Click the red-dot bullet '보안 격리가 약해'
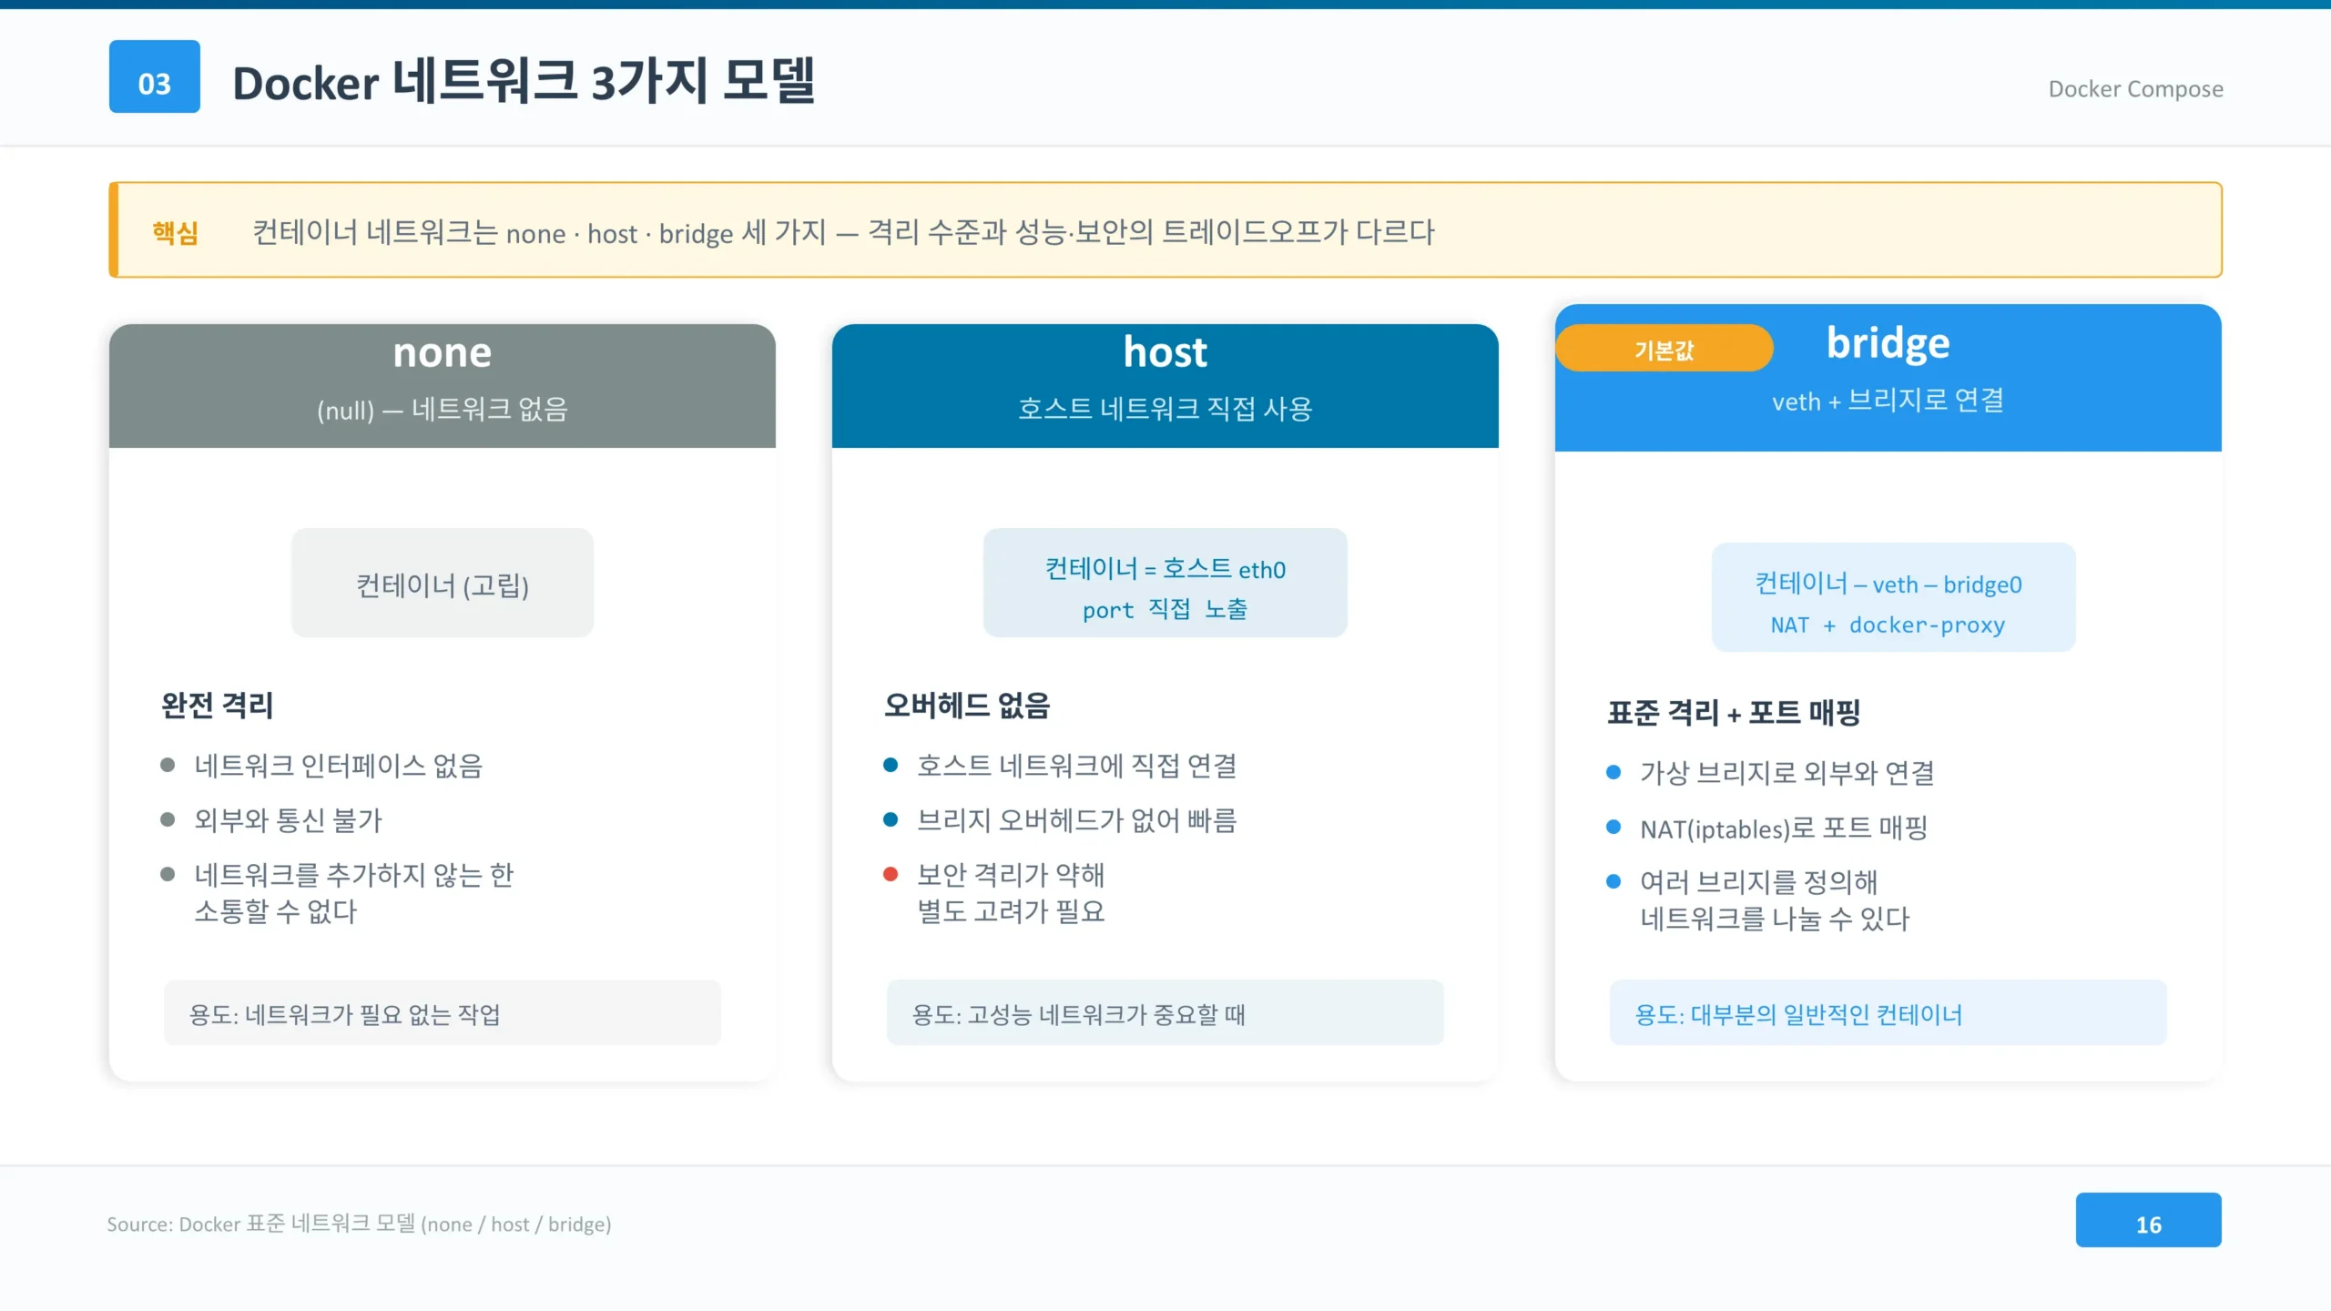This screenshot has width=2331, height=1311. coord(1010,875)
